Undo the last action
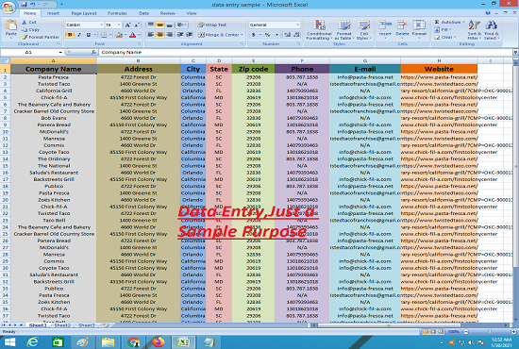This screenshot has height=349, width=519. click(x=33, y=5)
